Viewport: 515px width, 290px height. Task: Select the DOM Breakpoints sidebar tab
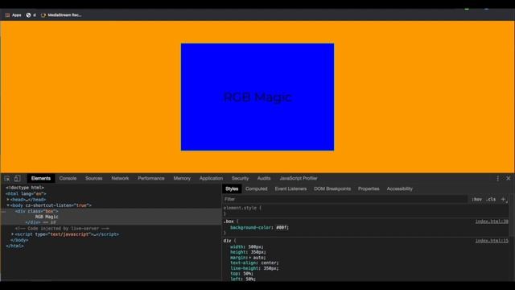click(332, 188)
